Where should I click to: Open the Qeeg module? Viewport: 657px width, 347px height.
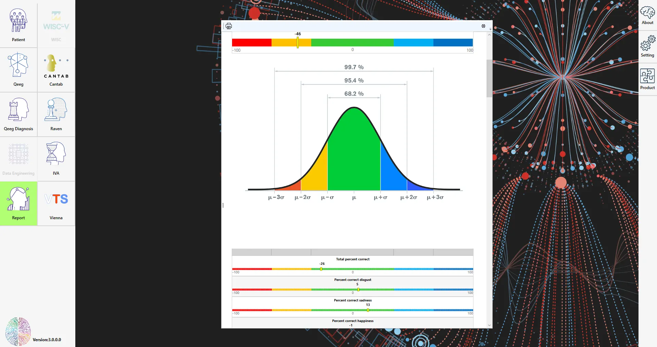[18, 70]
